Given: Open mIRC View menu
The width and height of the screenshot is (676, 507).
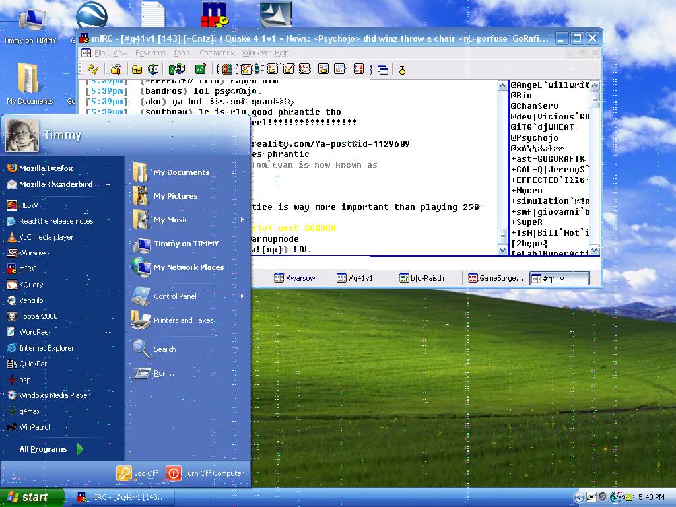Looking at the screenshot, I should click(120, 53).
